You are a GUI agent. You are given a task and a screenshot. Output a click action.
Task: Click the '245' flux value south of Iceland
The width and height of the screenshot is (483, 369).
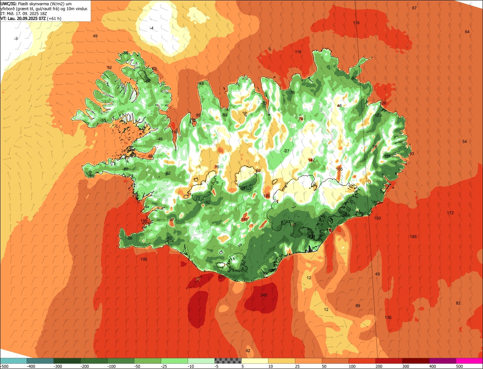[264, 295]
